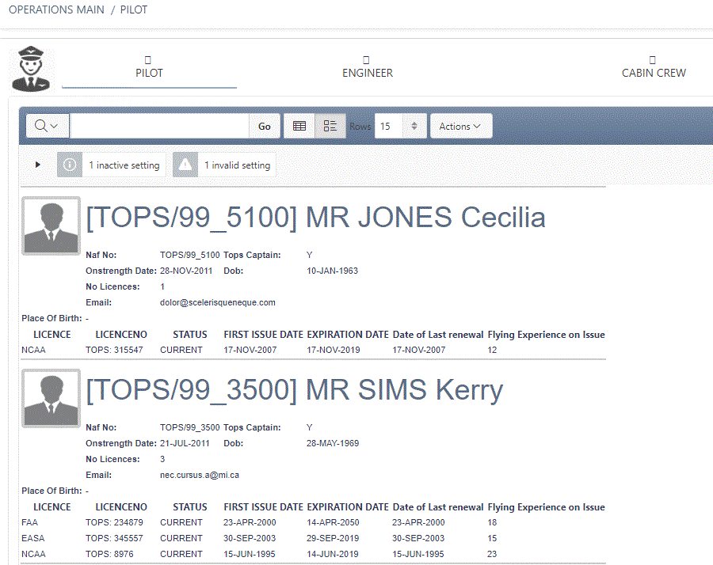Open the search column magnifier dropdown
The height and width of the screenshot is (565, 713).
(48, 127)
